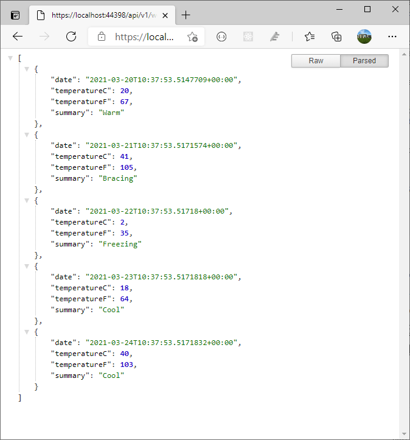Image resolution: width=410 pixels, height=440 pixels.
Task: Add this page to favorites
Action: 193,37
